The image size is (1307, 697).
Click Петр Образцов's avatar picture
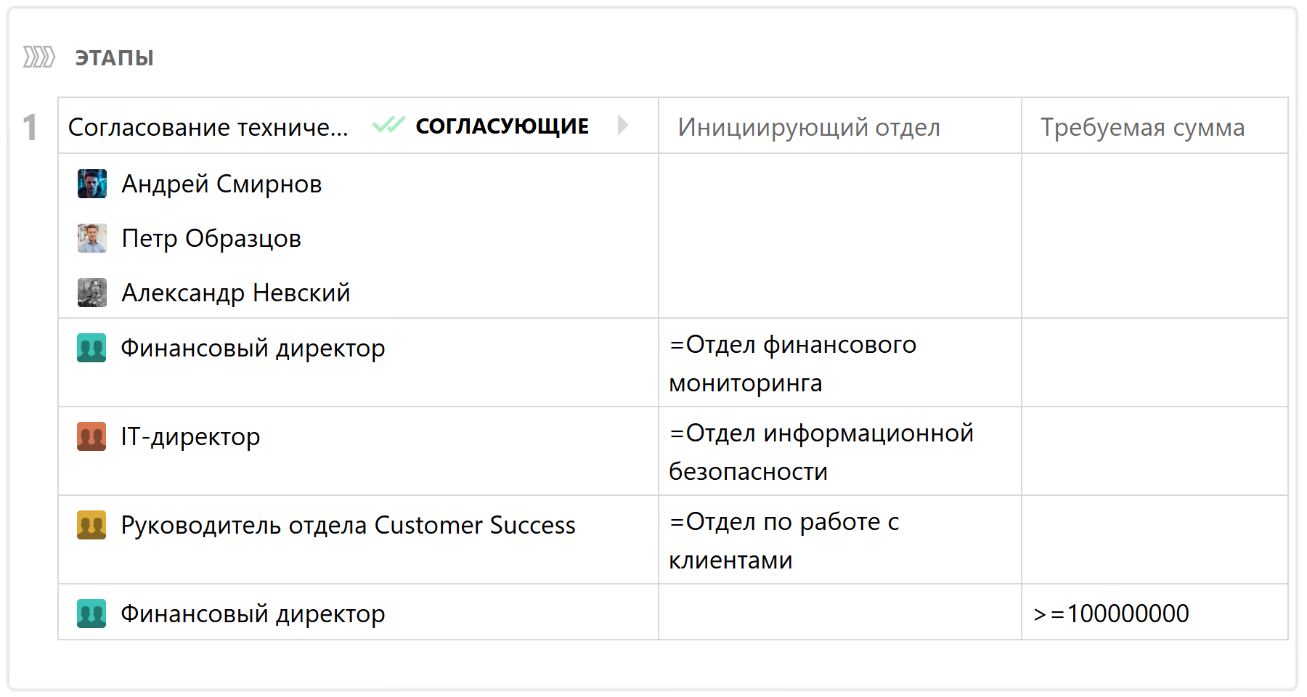92,238
